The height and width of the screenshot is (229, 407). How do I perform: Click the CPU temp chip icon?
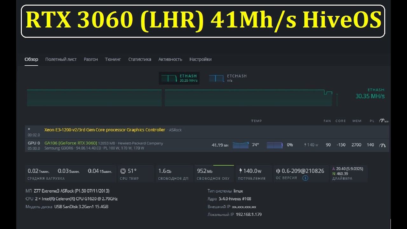point(123,171)
